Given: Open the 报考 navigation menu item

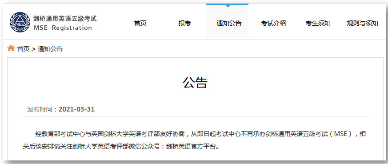Looking at the screenshot, I should 184,23.
